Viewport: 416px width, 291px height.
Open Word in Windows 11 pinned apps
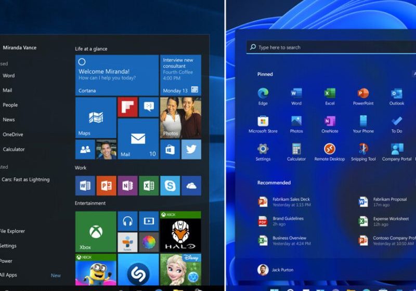(296, 97)
